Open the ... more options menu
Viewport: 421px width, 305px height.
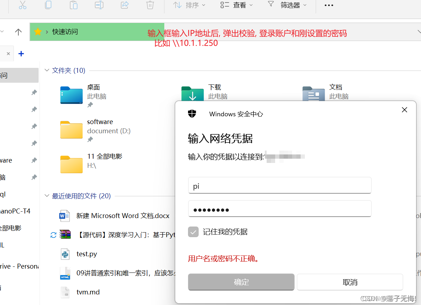(329, 5)
